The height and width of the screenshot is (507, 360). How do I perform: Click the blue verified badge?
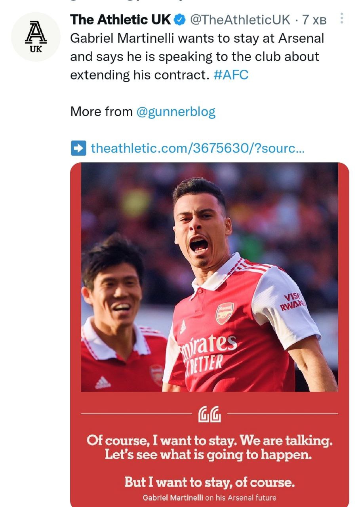(180, 20)
